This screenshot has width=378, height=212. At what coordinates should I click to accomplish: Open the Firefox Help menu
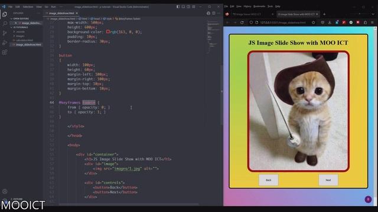(278, 6)
